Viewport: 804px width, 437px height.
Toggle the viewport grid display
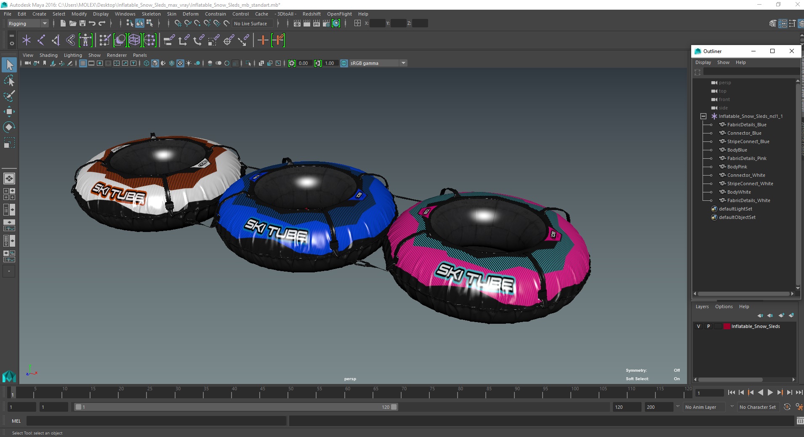point(83,63)
